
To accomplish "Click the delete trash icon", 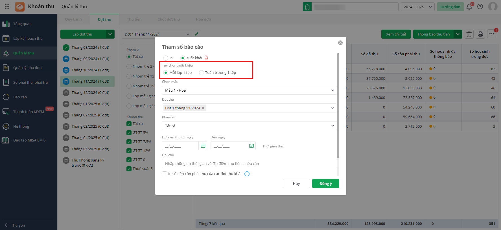I will [469, 34].
